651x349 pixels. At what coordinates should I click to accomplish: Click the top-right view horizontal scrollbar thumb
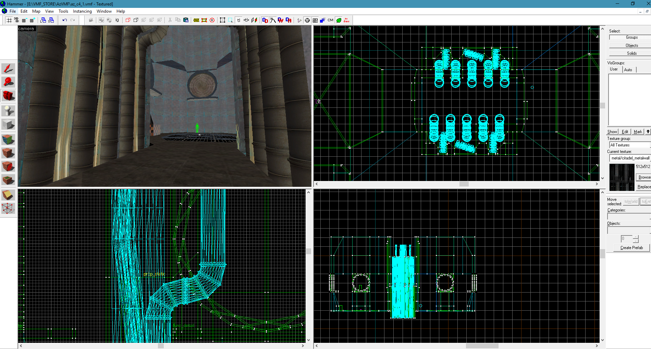464,184
